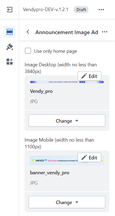Check the Use only home page checkbox
Viewport: 115px width, 216px height.
coord(28,51)
